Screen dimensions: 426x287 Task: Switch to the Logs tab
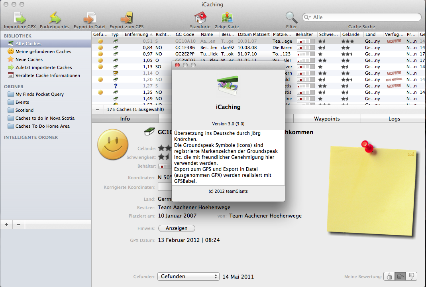394,119
